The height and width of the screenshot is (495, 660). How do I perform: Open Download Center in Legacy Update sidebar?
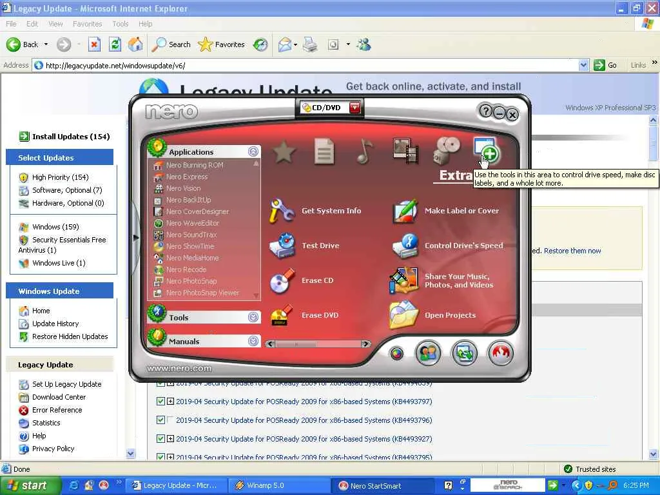point(59,397)
